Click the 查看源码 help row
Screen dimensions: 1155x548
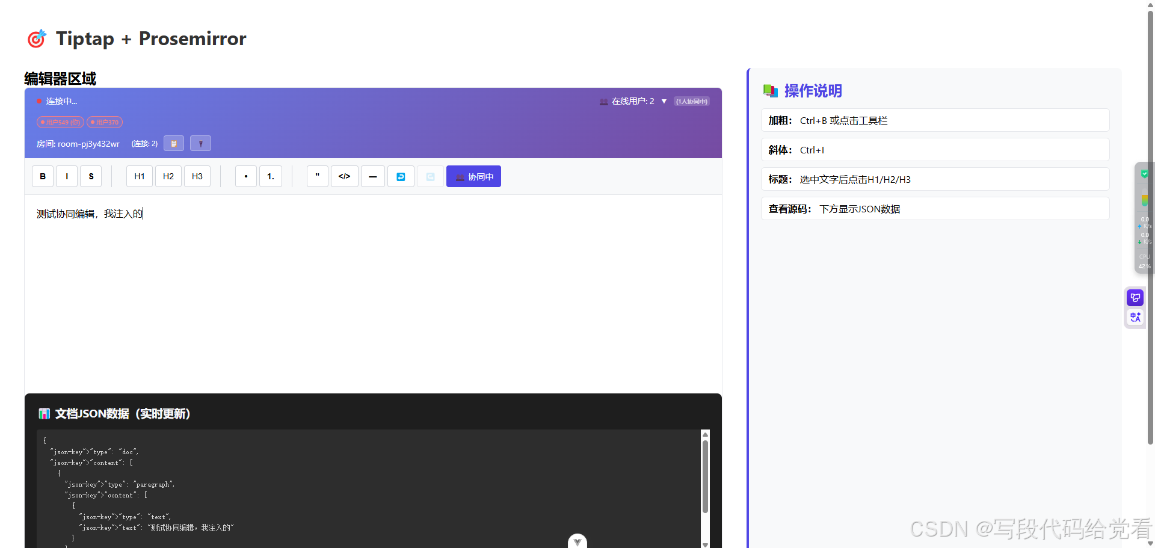(935, 209)
